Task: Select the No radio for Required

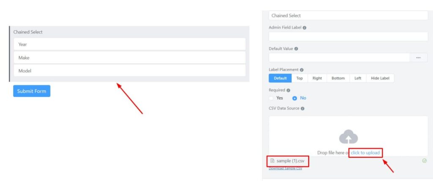Action: tap(295, 98)
